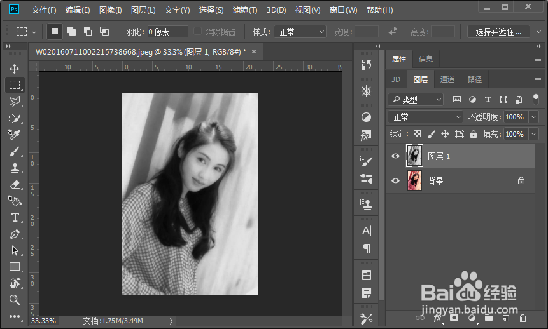Image resolution: width=548 pixels, height=329 pixels.
Task: Expand the 不透明度 opacity arrow
Action: click(533, 117)
